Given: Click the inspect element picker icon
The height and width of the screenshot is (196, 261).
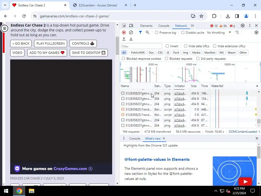Looking at the screenshot, I should (x=124, y=26).
